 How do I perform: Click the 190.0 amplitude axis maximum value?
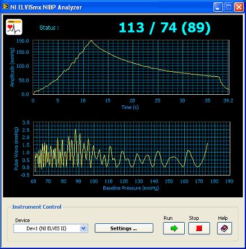(22, 41)
